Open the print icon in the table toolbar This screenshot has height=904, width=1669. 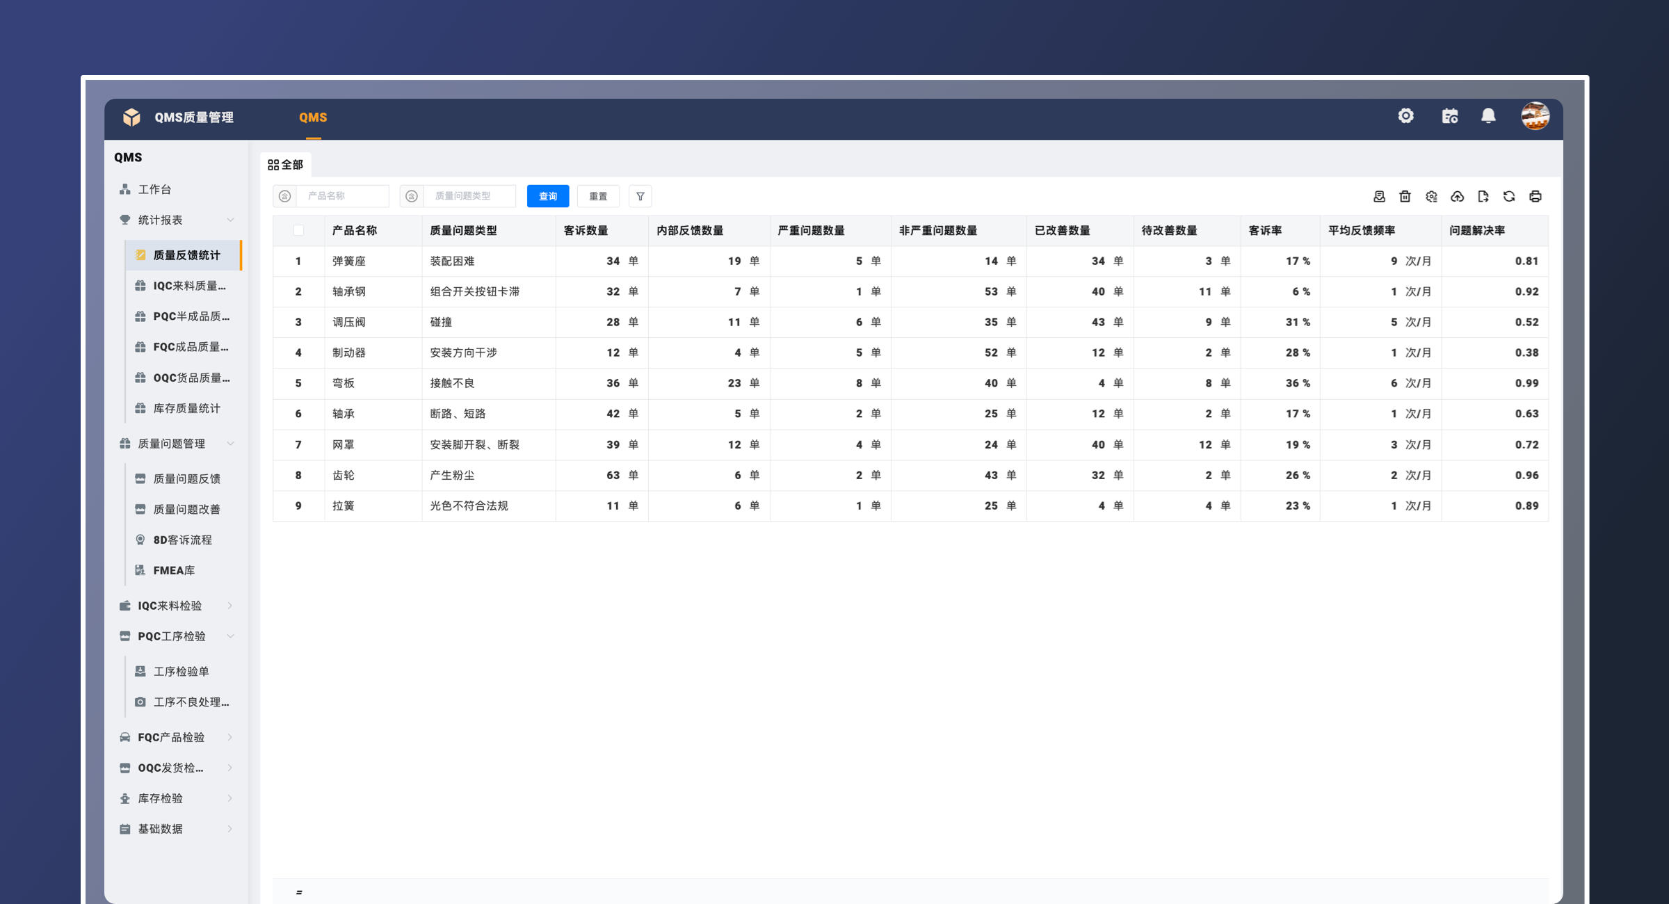coord(1535,197)
